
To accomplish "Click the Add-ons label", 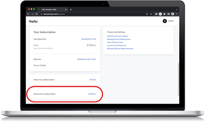I will (x=37, y=59).
